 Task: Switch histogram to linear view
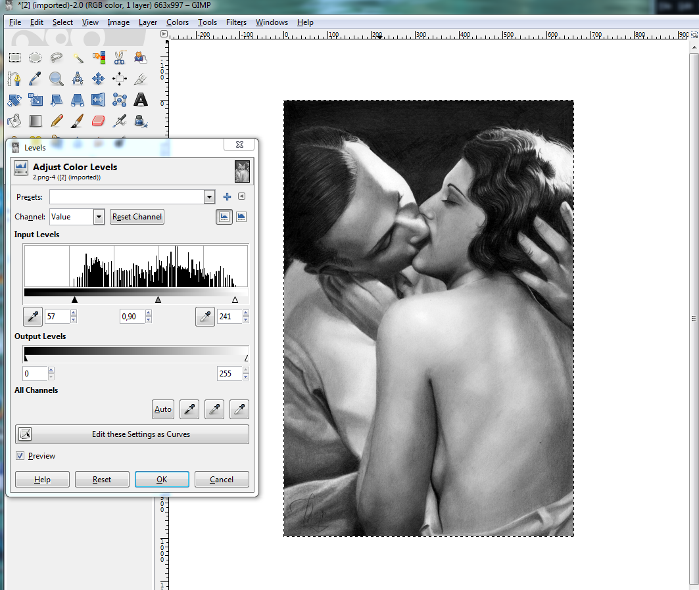pyautogui.click(x=224, y=217)
